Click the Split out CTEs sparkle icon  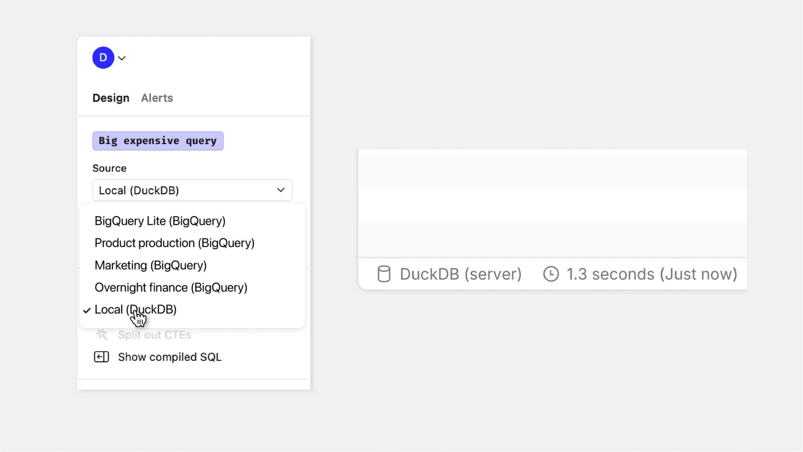point(102,335)
